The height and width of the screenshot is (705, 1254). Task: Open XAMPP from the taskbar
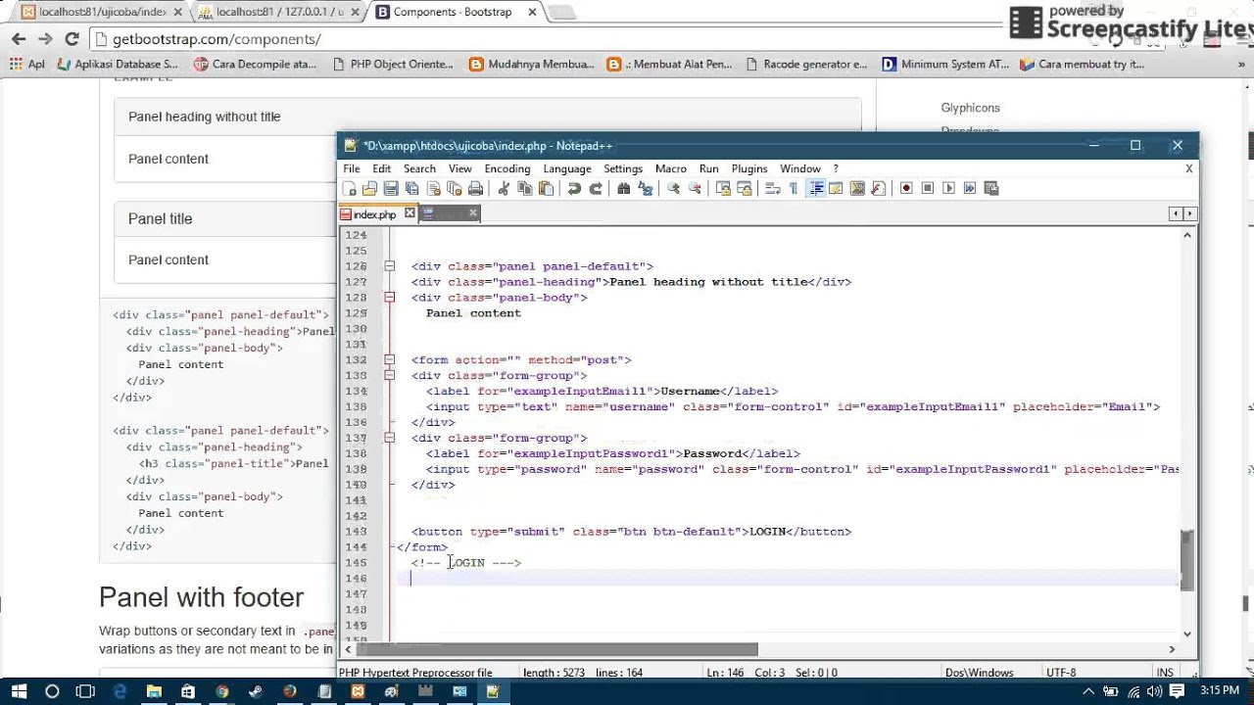(358, 691)
